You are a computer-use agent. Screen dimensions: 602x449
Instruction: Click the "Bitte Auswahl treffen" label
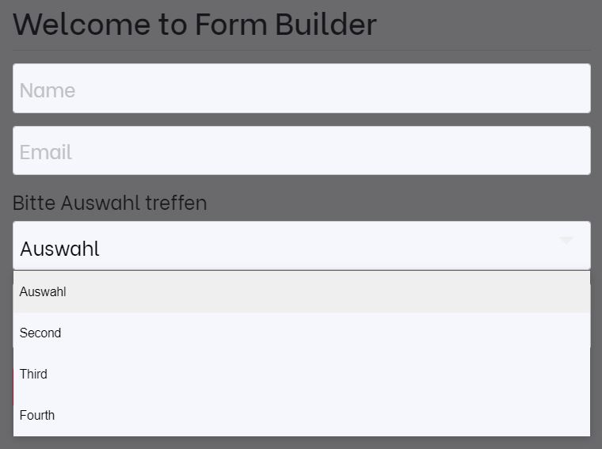pos(109,203)
